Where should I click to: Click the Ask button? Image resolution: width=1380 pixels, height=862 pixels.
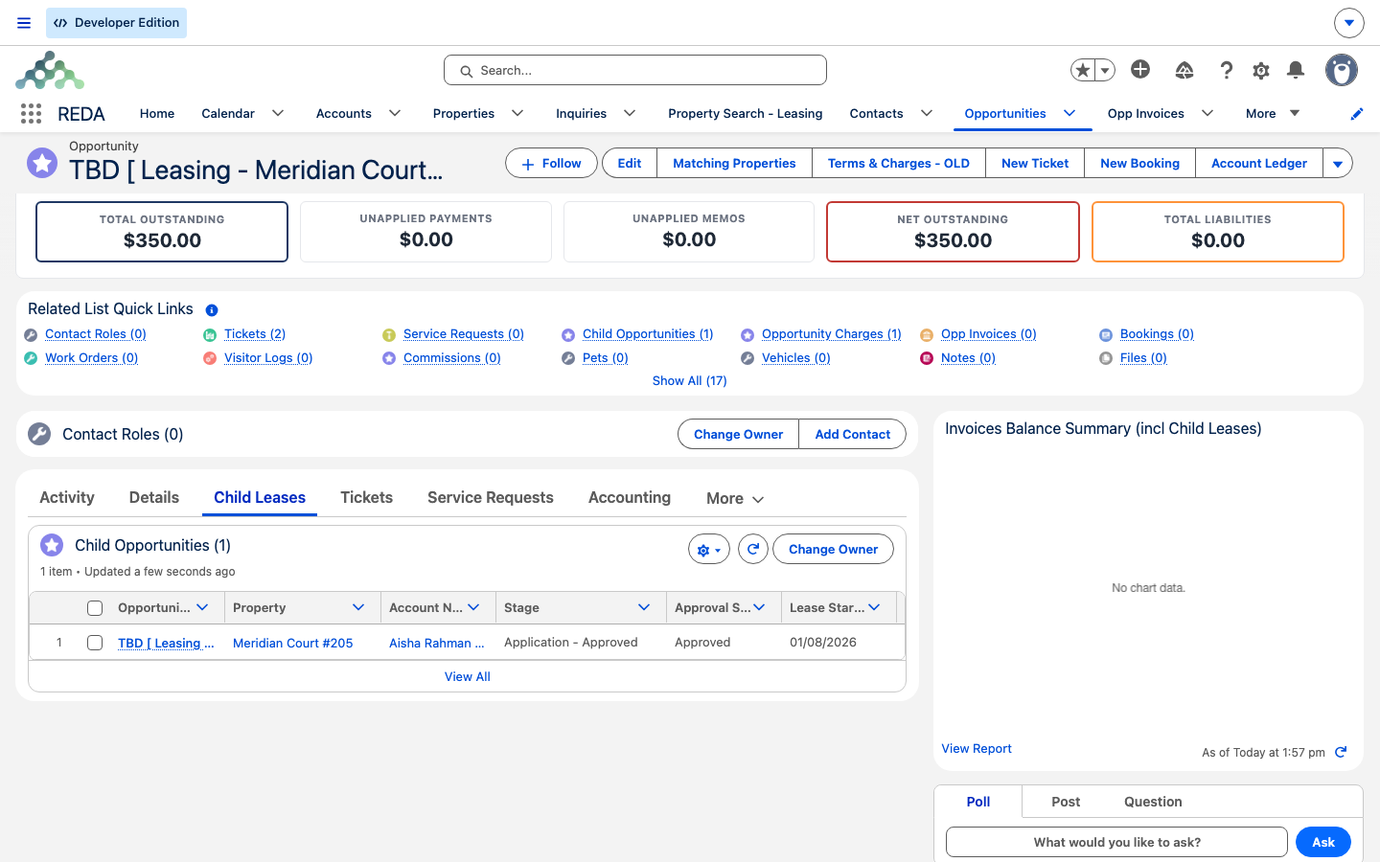click(x=1323, y=842)
